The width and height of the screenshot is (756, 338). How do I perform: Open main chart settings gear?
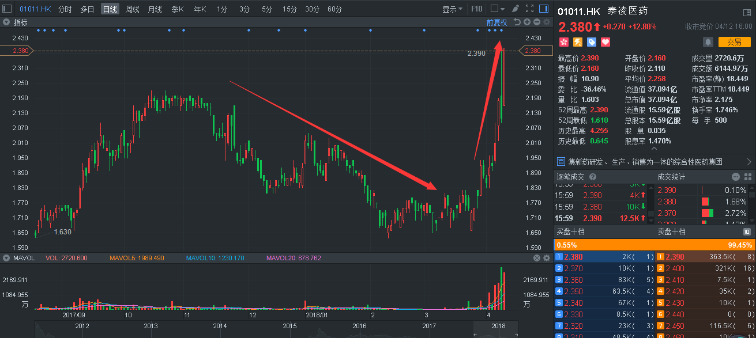547,22
